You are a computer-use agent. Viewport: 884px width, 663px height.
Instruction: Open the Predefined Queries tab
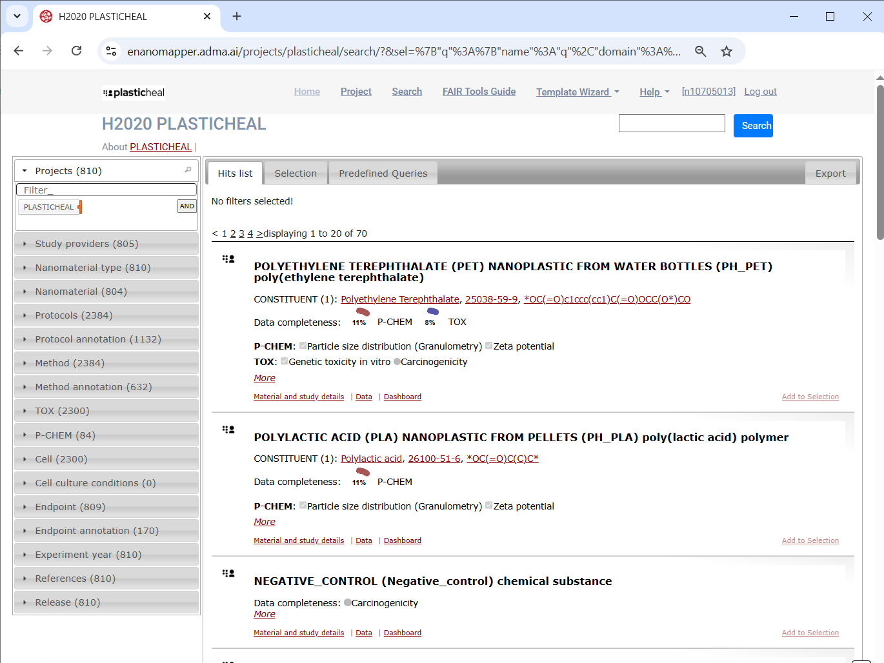(x=383, y=173)
